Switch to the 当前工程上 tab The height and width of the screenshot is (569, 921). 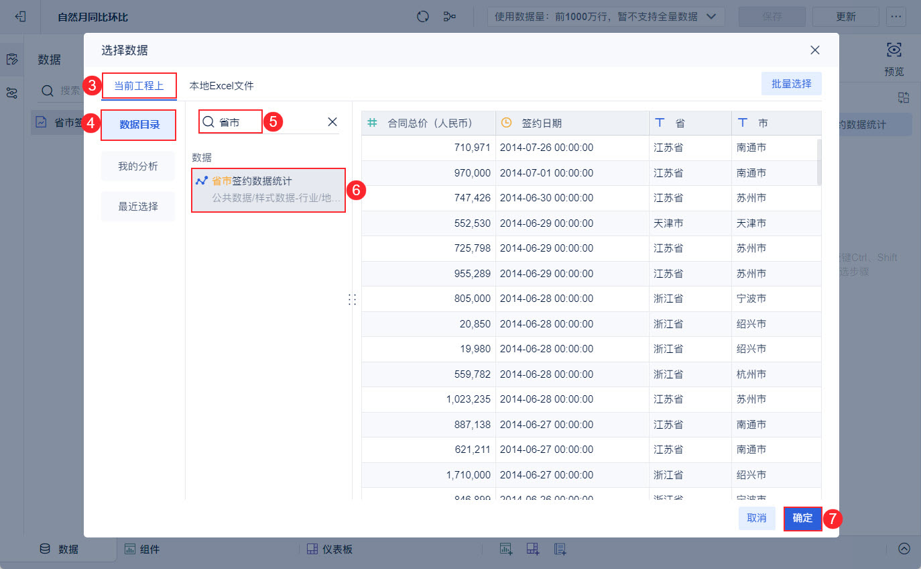point(139,86)
